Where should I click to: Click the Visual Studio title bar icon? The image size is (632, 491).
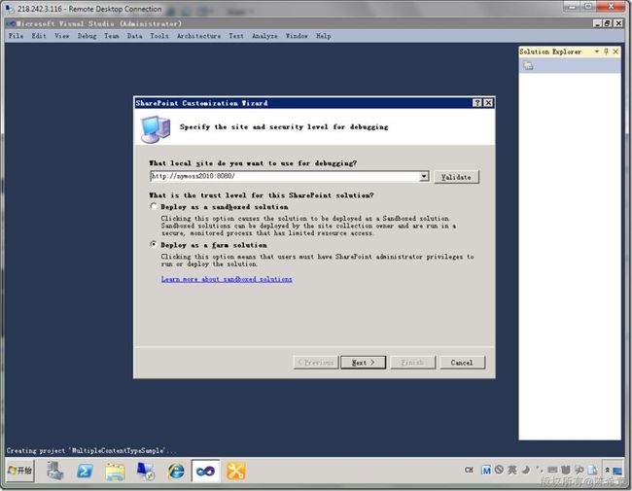pos(11,23)
